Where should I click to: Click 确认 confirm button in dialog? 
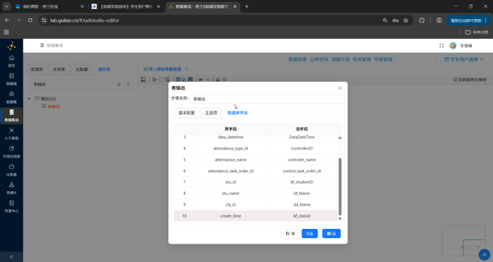click(x=332, y=233)
